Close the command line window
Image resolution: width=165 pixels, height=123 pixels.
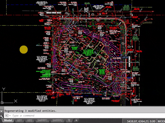[x=1, y=111]
